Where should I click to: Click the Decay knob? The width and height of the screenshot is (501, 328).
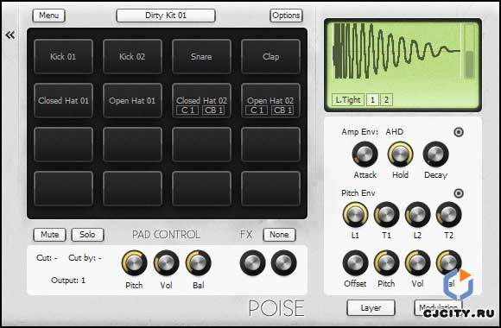click(x=435, y=155)
